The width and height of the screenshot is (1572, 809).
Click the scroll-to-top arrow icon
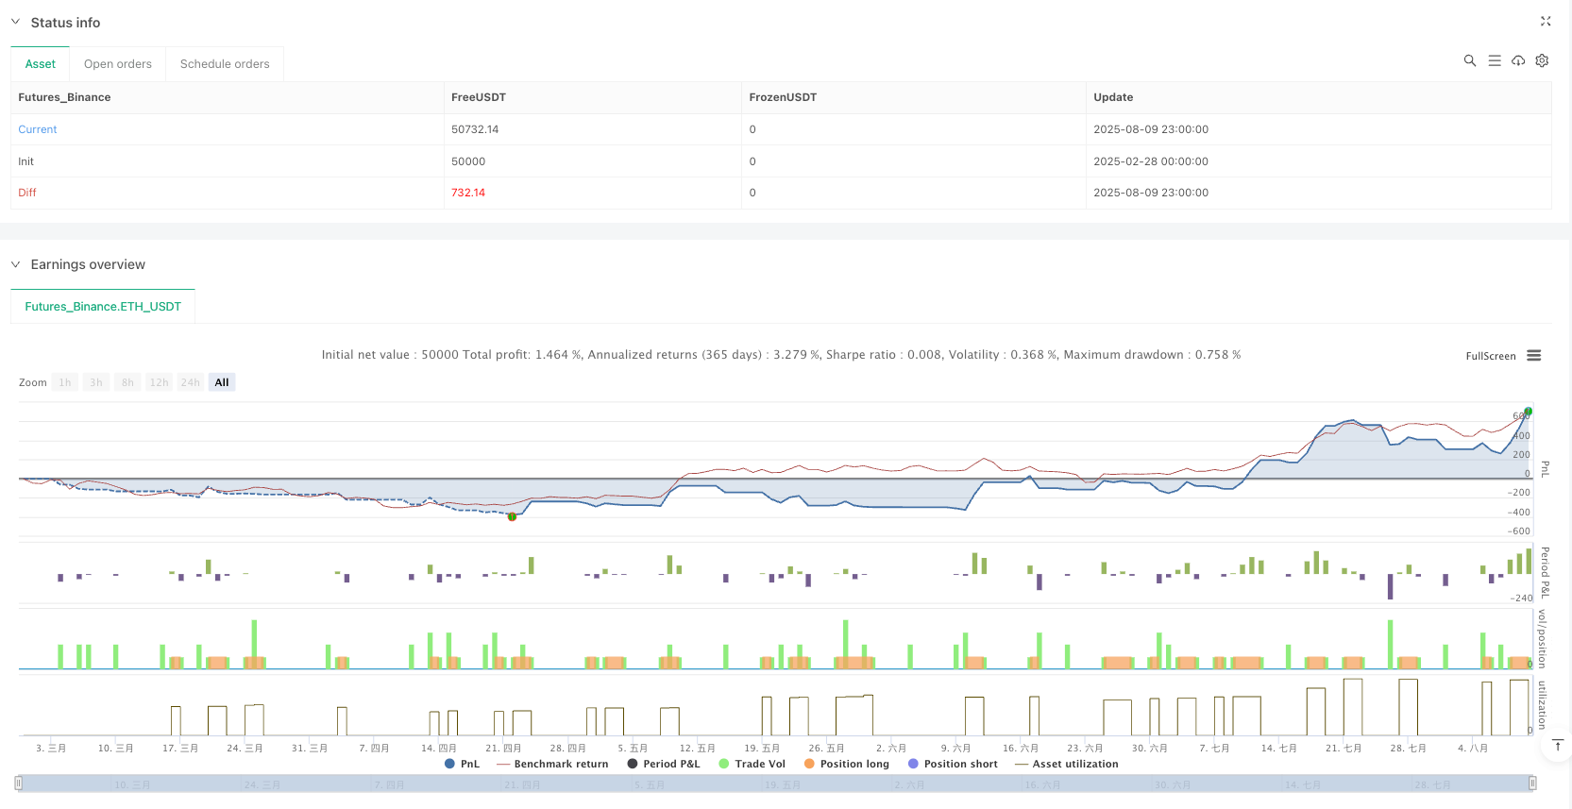(1557, 746)
